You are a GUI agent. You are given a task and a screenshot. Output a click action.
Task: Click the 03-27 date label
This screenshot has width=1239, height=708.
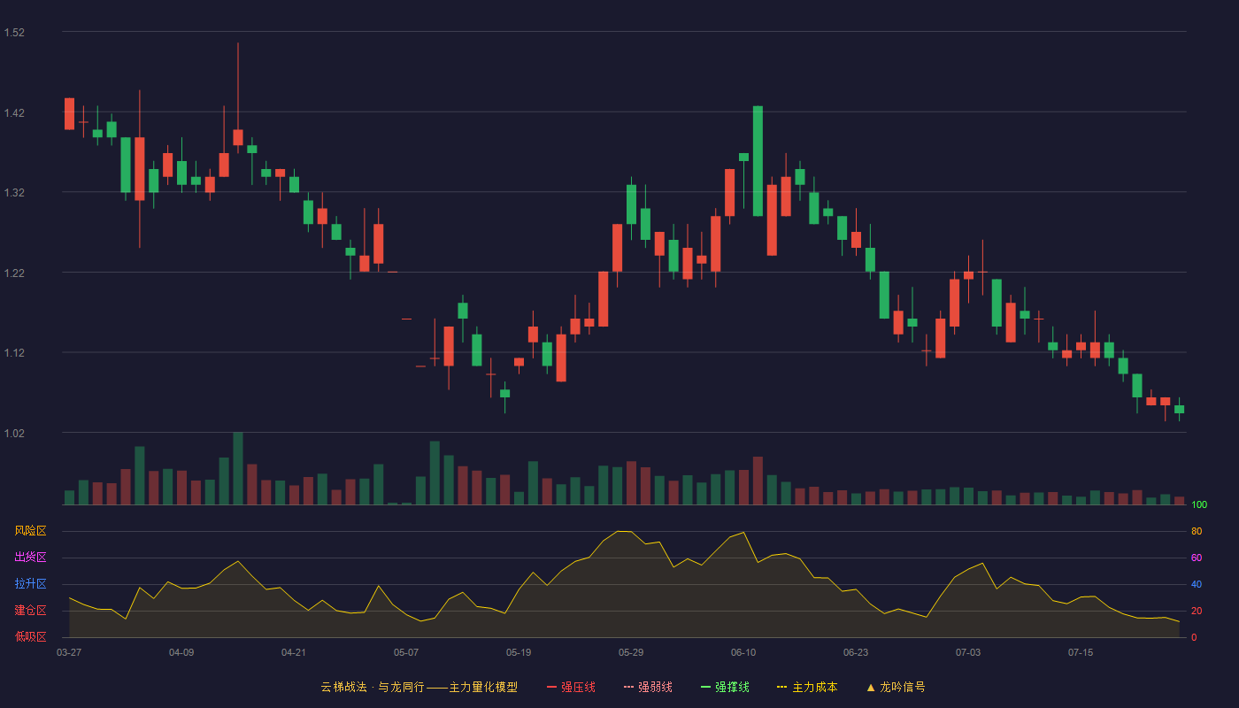(x=69, y=652)
